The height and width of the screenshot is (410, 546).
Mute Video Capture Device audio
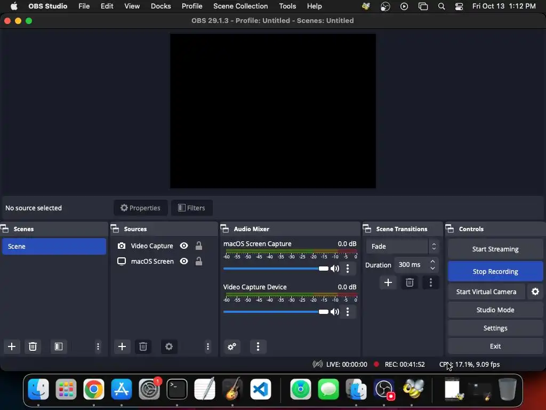coord(335,312)
